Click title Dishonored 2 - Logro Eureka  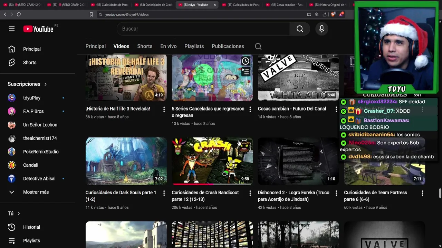point(294,196)
